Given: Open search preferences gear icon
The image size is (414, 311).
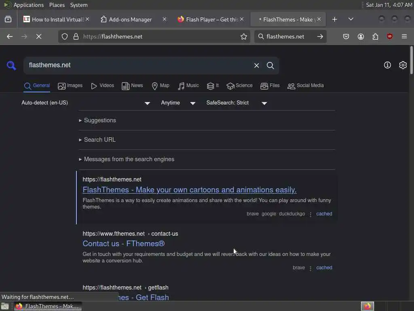Looking at the screenshot, I should tap(403, 65).
